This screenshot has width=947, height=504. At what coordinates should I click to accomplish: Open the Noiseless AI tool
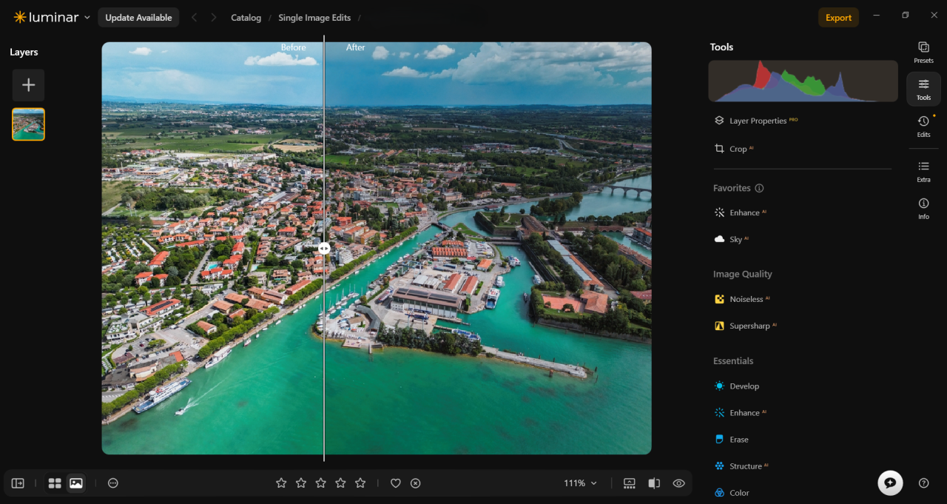(742, 299)
